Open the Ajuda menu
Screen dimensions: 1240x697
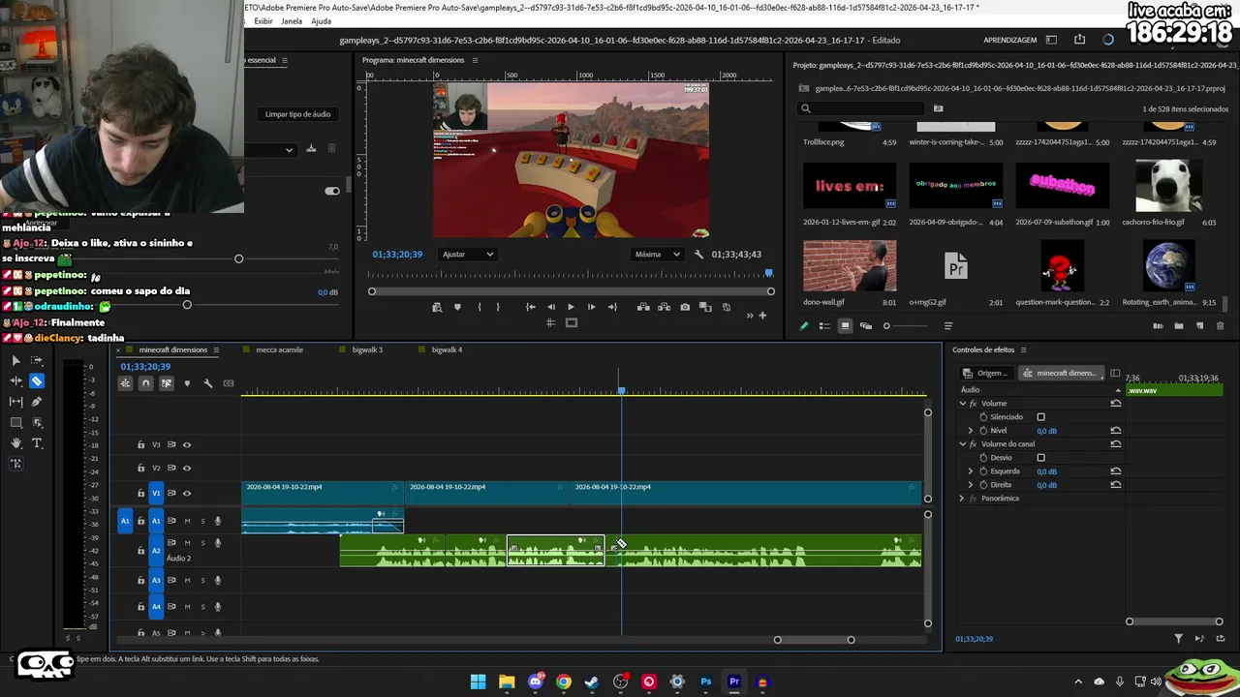[321, 21]
